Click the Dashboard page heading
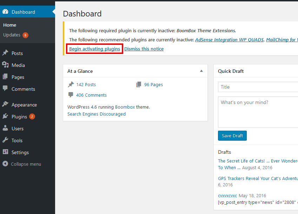 tap(82, 14)
